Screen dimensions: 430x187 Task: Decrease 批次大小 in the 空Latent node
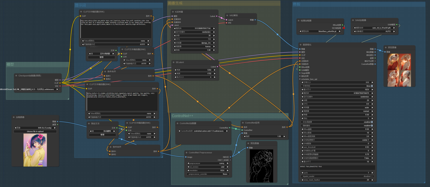(x=175, y=77)
